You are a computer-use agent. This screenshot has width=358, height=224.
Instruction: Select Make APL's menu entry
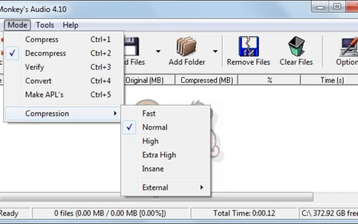[x=65, y=94]
